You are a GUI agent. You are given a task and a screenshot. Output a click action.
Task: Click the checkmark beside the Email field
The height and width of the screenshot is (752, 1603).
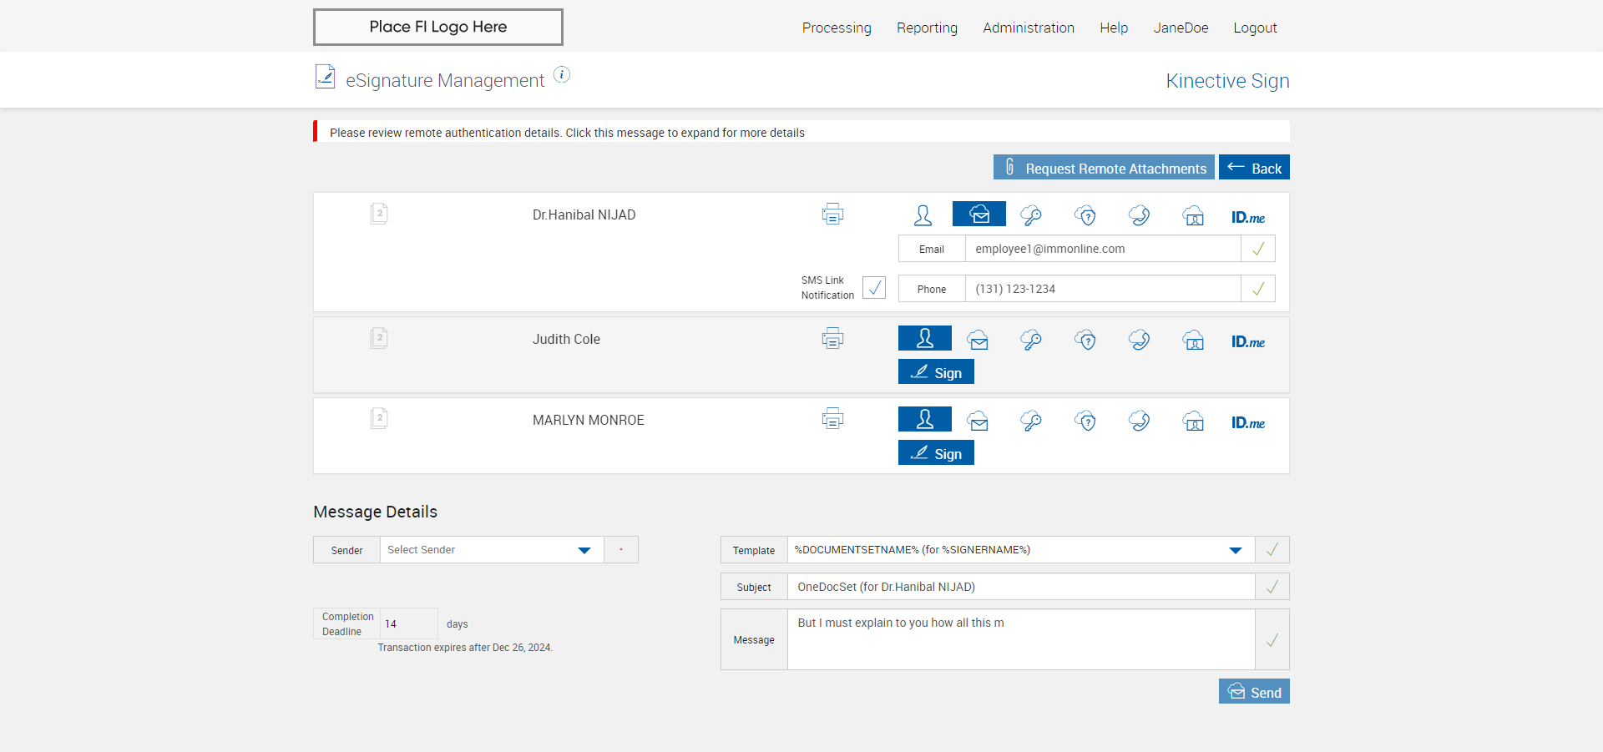(x=1258, y=249)
